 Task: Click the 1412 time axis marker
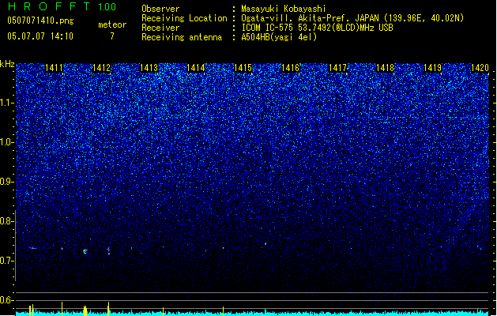pos(101,68)
